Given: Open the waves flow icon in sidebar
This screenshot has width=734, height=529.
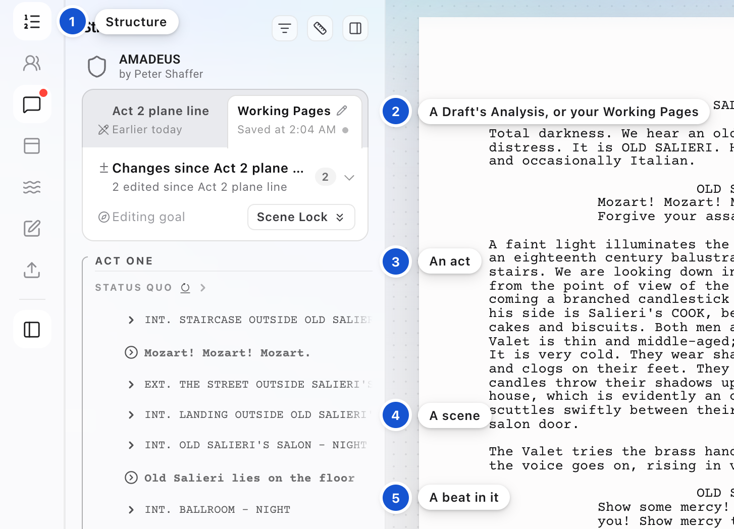Looking at the screenshot, I should [32, 187].
